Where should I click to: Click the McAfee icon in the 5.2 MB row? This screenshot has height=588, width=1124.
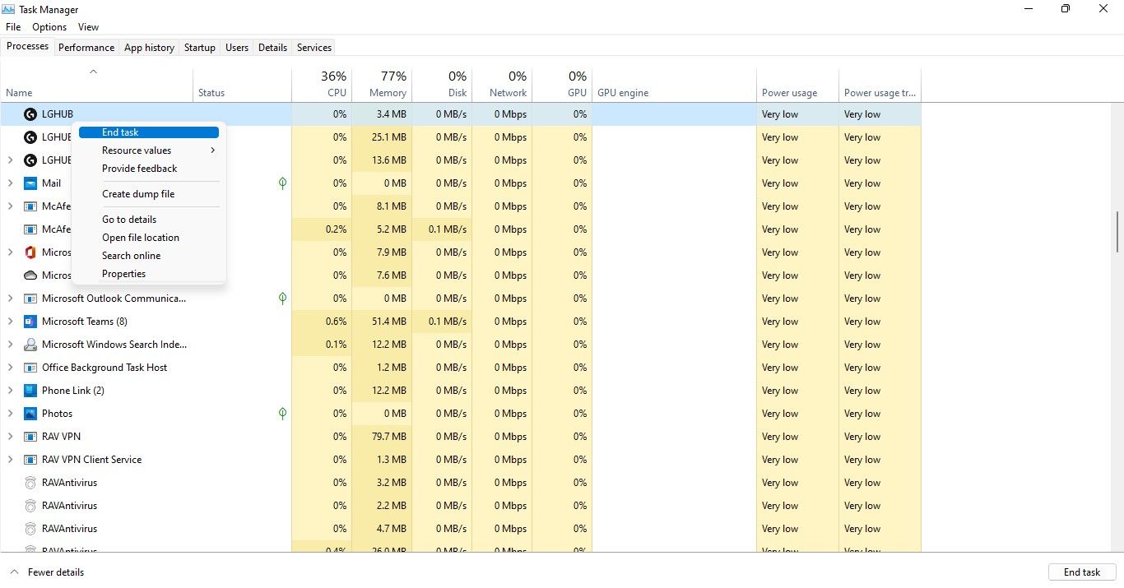coord(30,229)
